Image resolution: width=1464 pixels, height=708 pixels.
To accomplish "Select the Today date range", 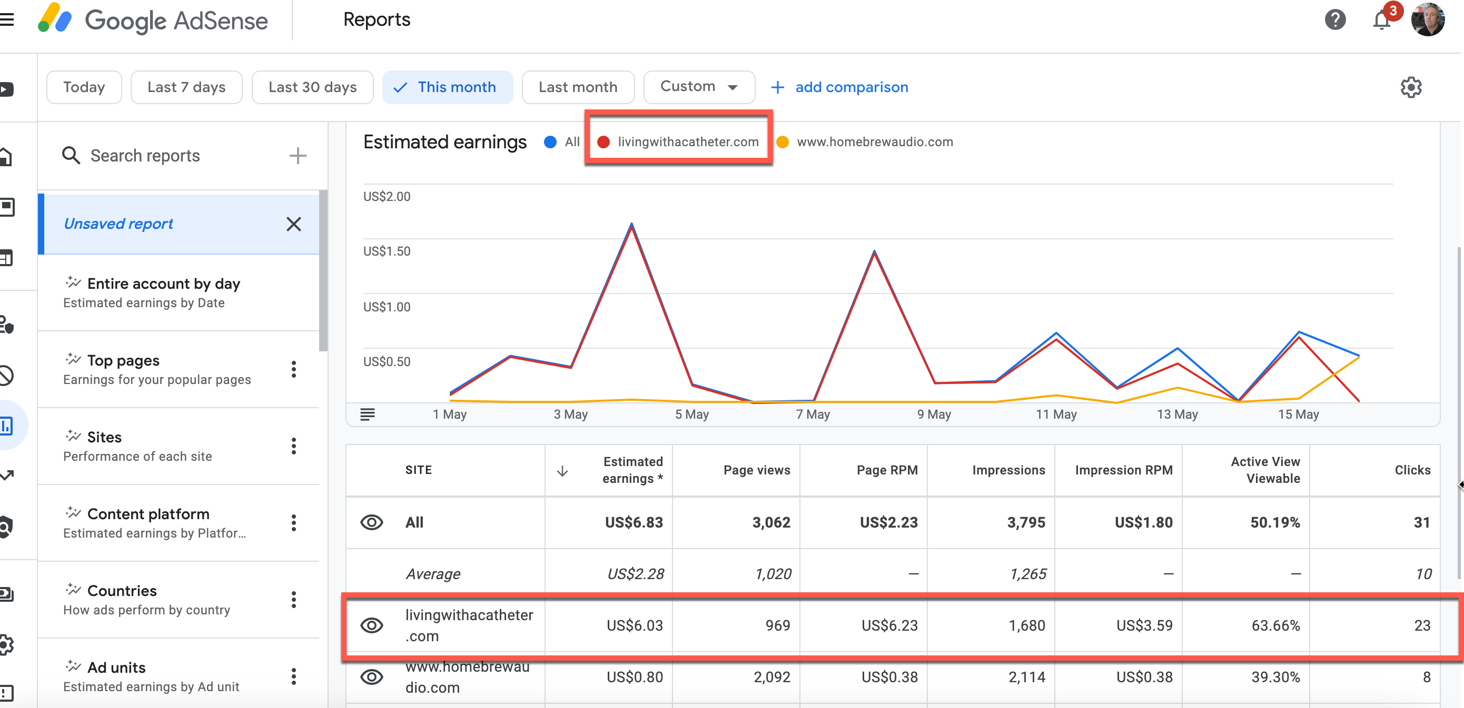I will tap(84, 87).
